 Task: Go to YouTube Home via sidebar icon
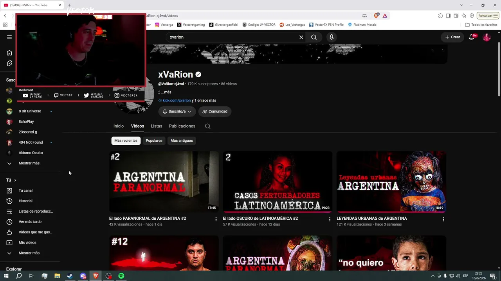point(9,53)
